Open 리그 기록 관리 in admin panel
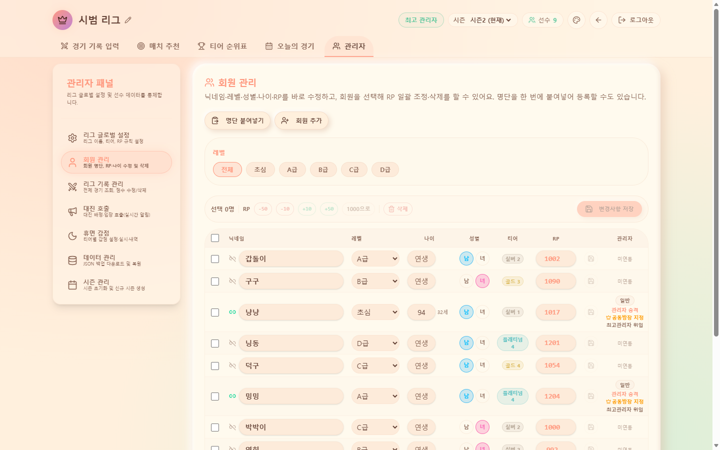720x450 pixels. click(116, 186)
